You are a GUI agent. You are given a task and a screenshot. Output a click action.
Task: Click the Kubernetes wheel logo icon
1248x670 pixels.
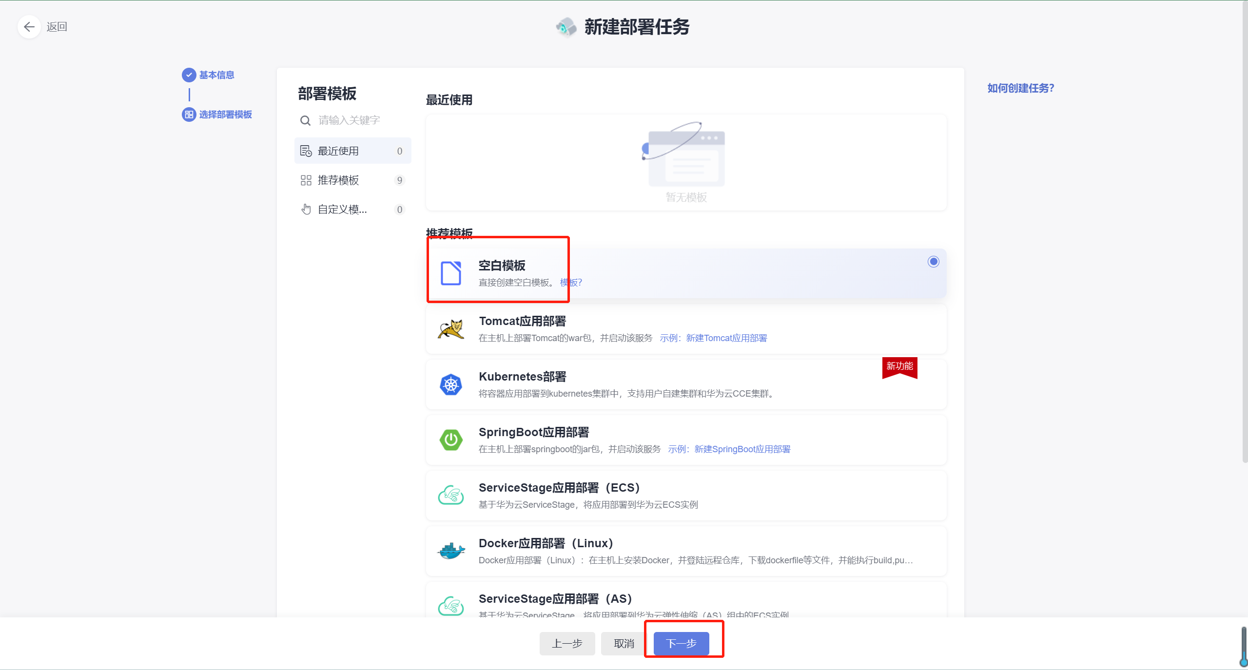[451, 385]
